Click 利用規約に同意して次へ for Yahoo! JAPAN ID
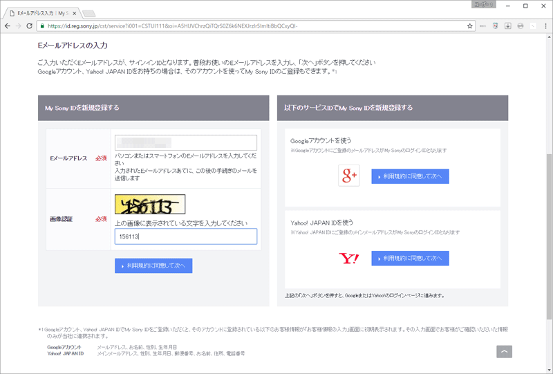Screen dimensions: 553x374 point(410,259)
